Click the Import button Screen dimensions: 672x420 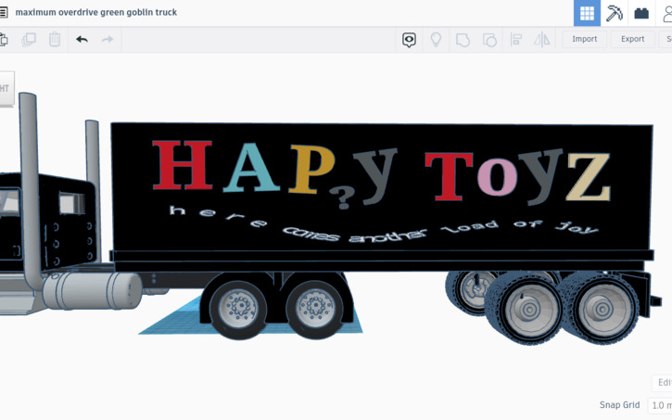click(584, 39)
